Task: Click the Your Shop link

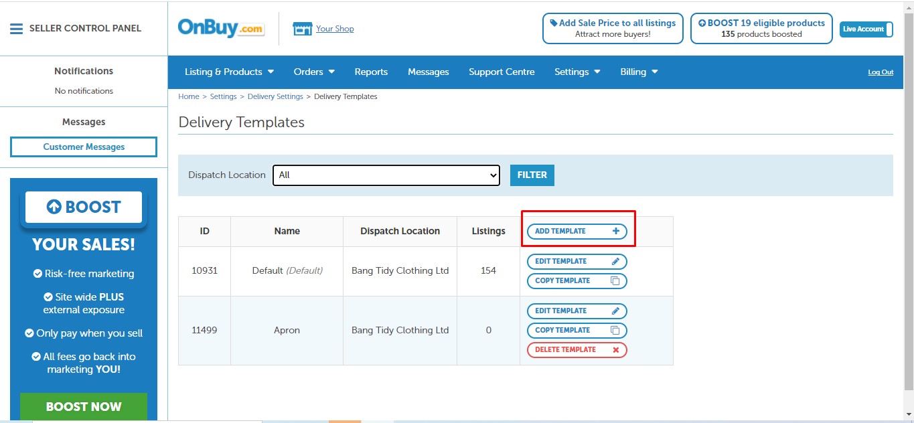Action: [335, 29]
